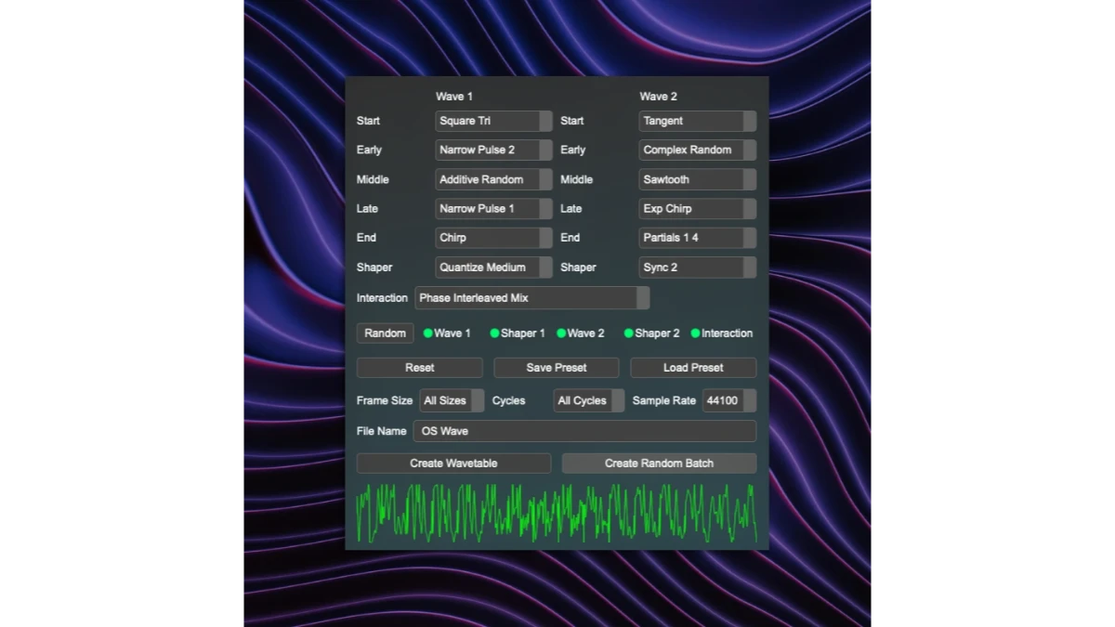
Task: Toggle the Shaper 1 green randomize indicator
Action: coord(495,333)
